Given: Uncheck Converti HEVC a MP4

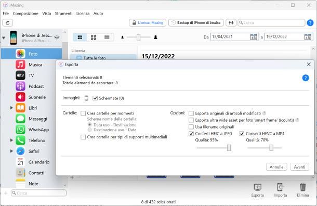Looking at the screenshot, I should pyautogui.click(x=242, y=134).
